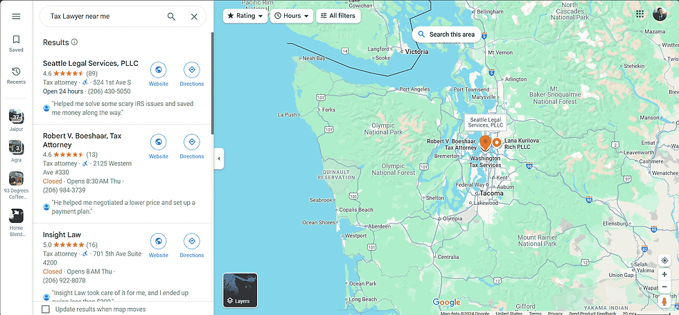Clear the search with the X icon

pyautogui.click(x=194, y=17)
